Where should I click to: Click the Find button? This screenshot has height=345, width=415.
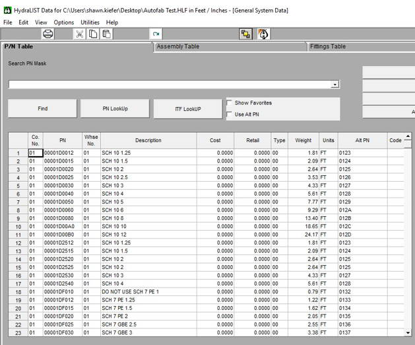42,108
